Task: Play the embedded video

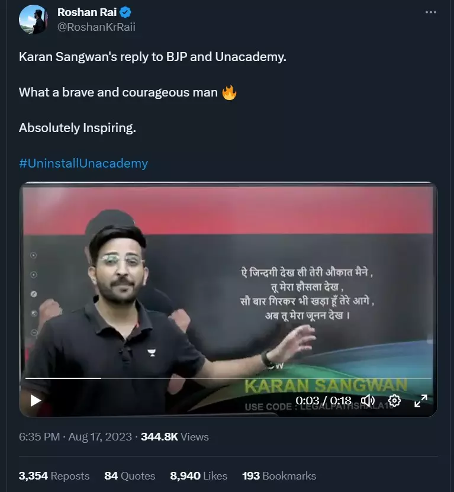Action: 36,400
